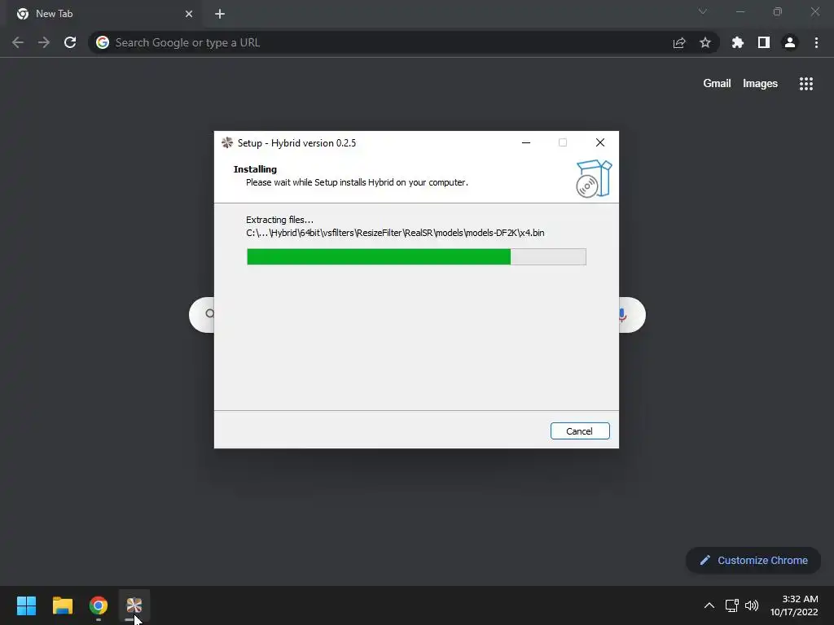834x625 pixels.
Task: Open network status in system tray
Action: pos(732,605)
